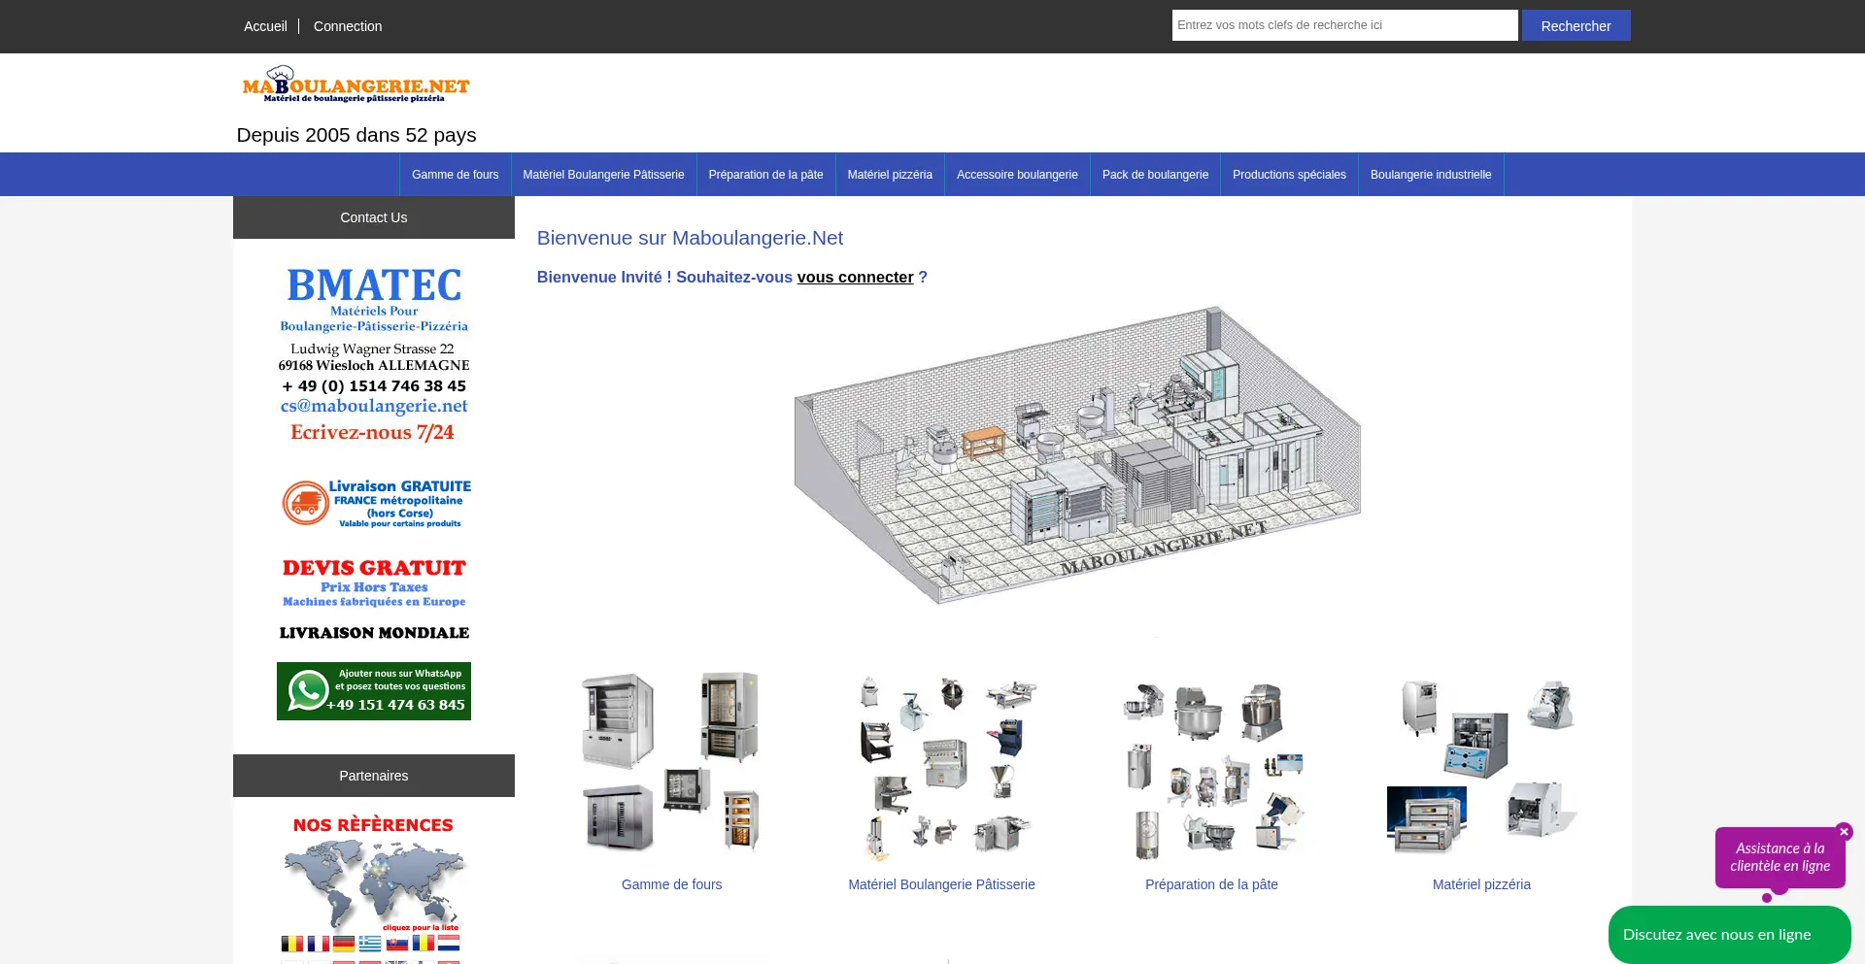Click the search keywords input field
The image size is (1865, 964).
point(1344,25)
